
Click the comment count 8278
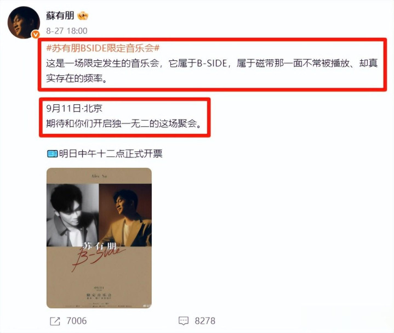coord(205,321)
